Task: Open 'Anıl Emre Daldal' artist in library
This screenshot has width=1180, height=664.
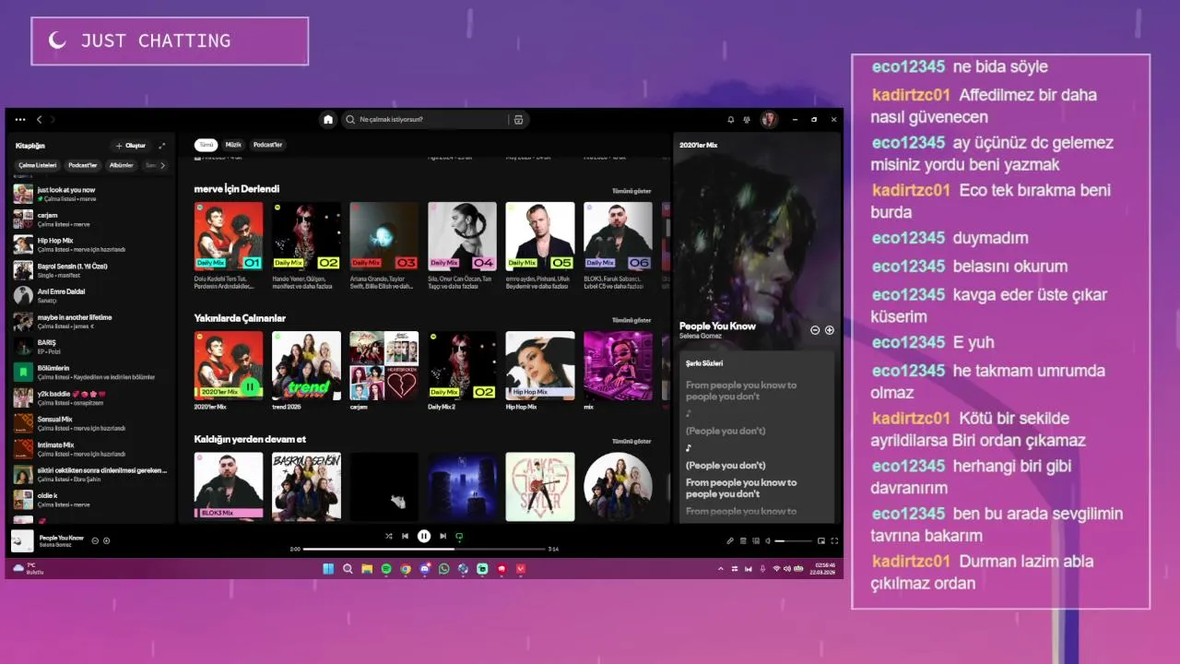Action: pos(91,295)
